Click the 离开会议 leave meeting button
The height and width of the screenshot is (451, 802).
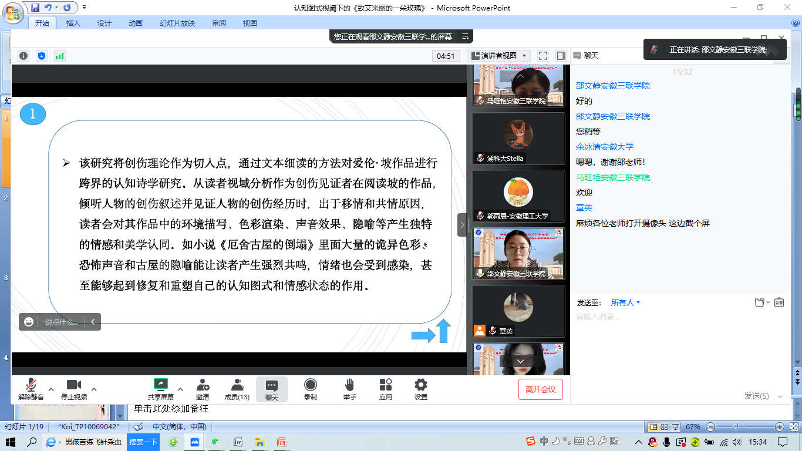[540, 389]
